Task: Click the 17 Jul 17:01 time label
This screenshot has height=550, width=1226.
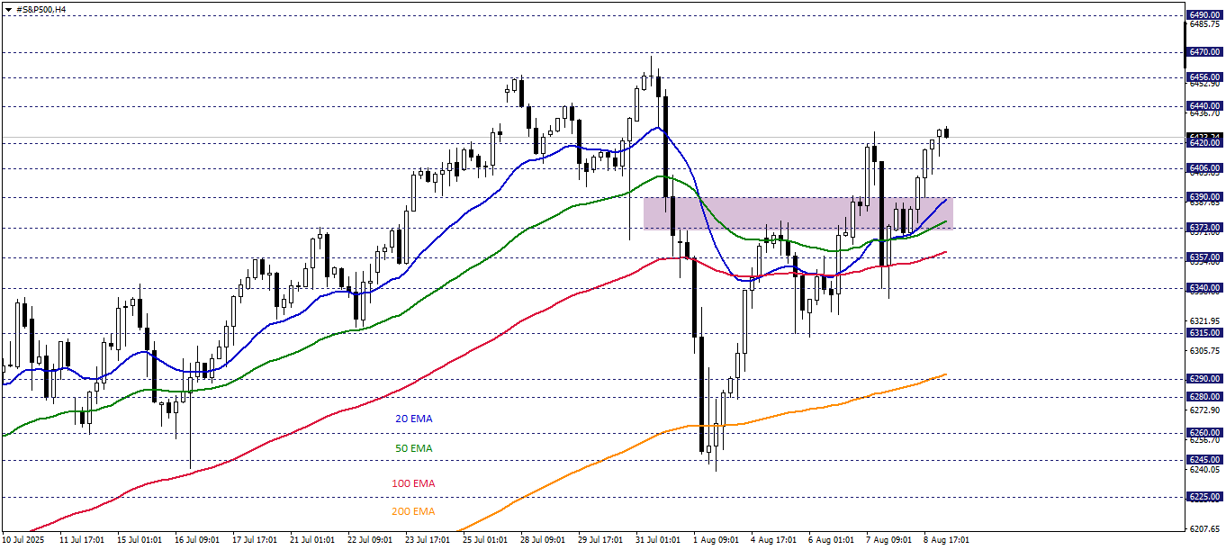Action: point(254,541)
